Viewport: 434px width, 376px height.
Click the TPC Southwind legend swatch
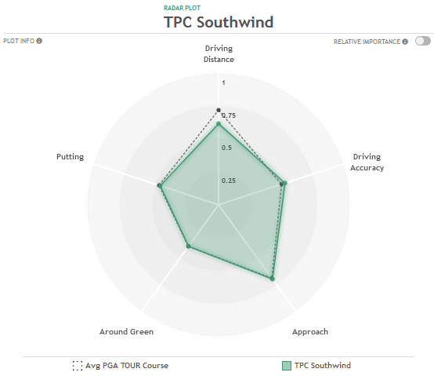click(x=287, y=366)
